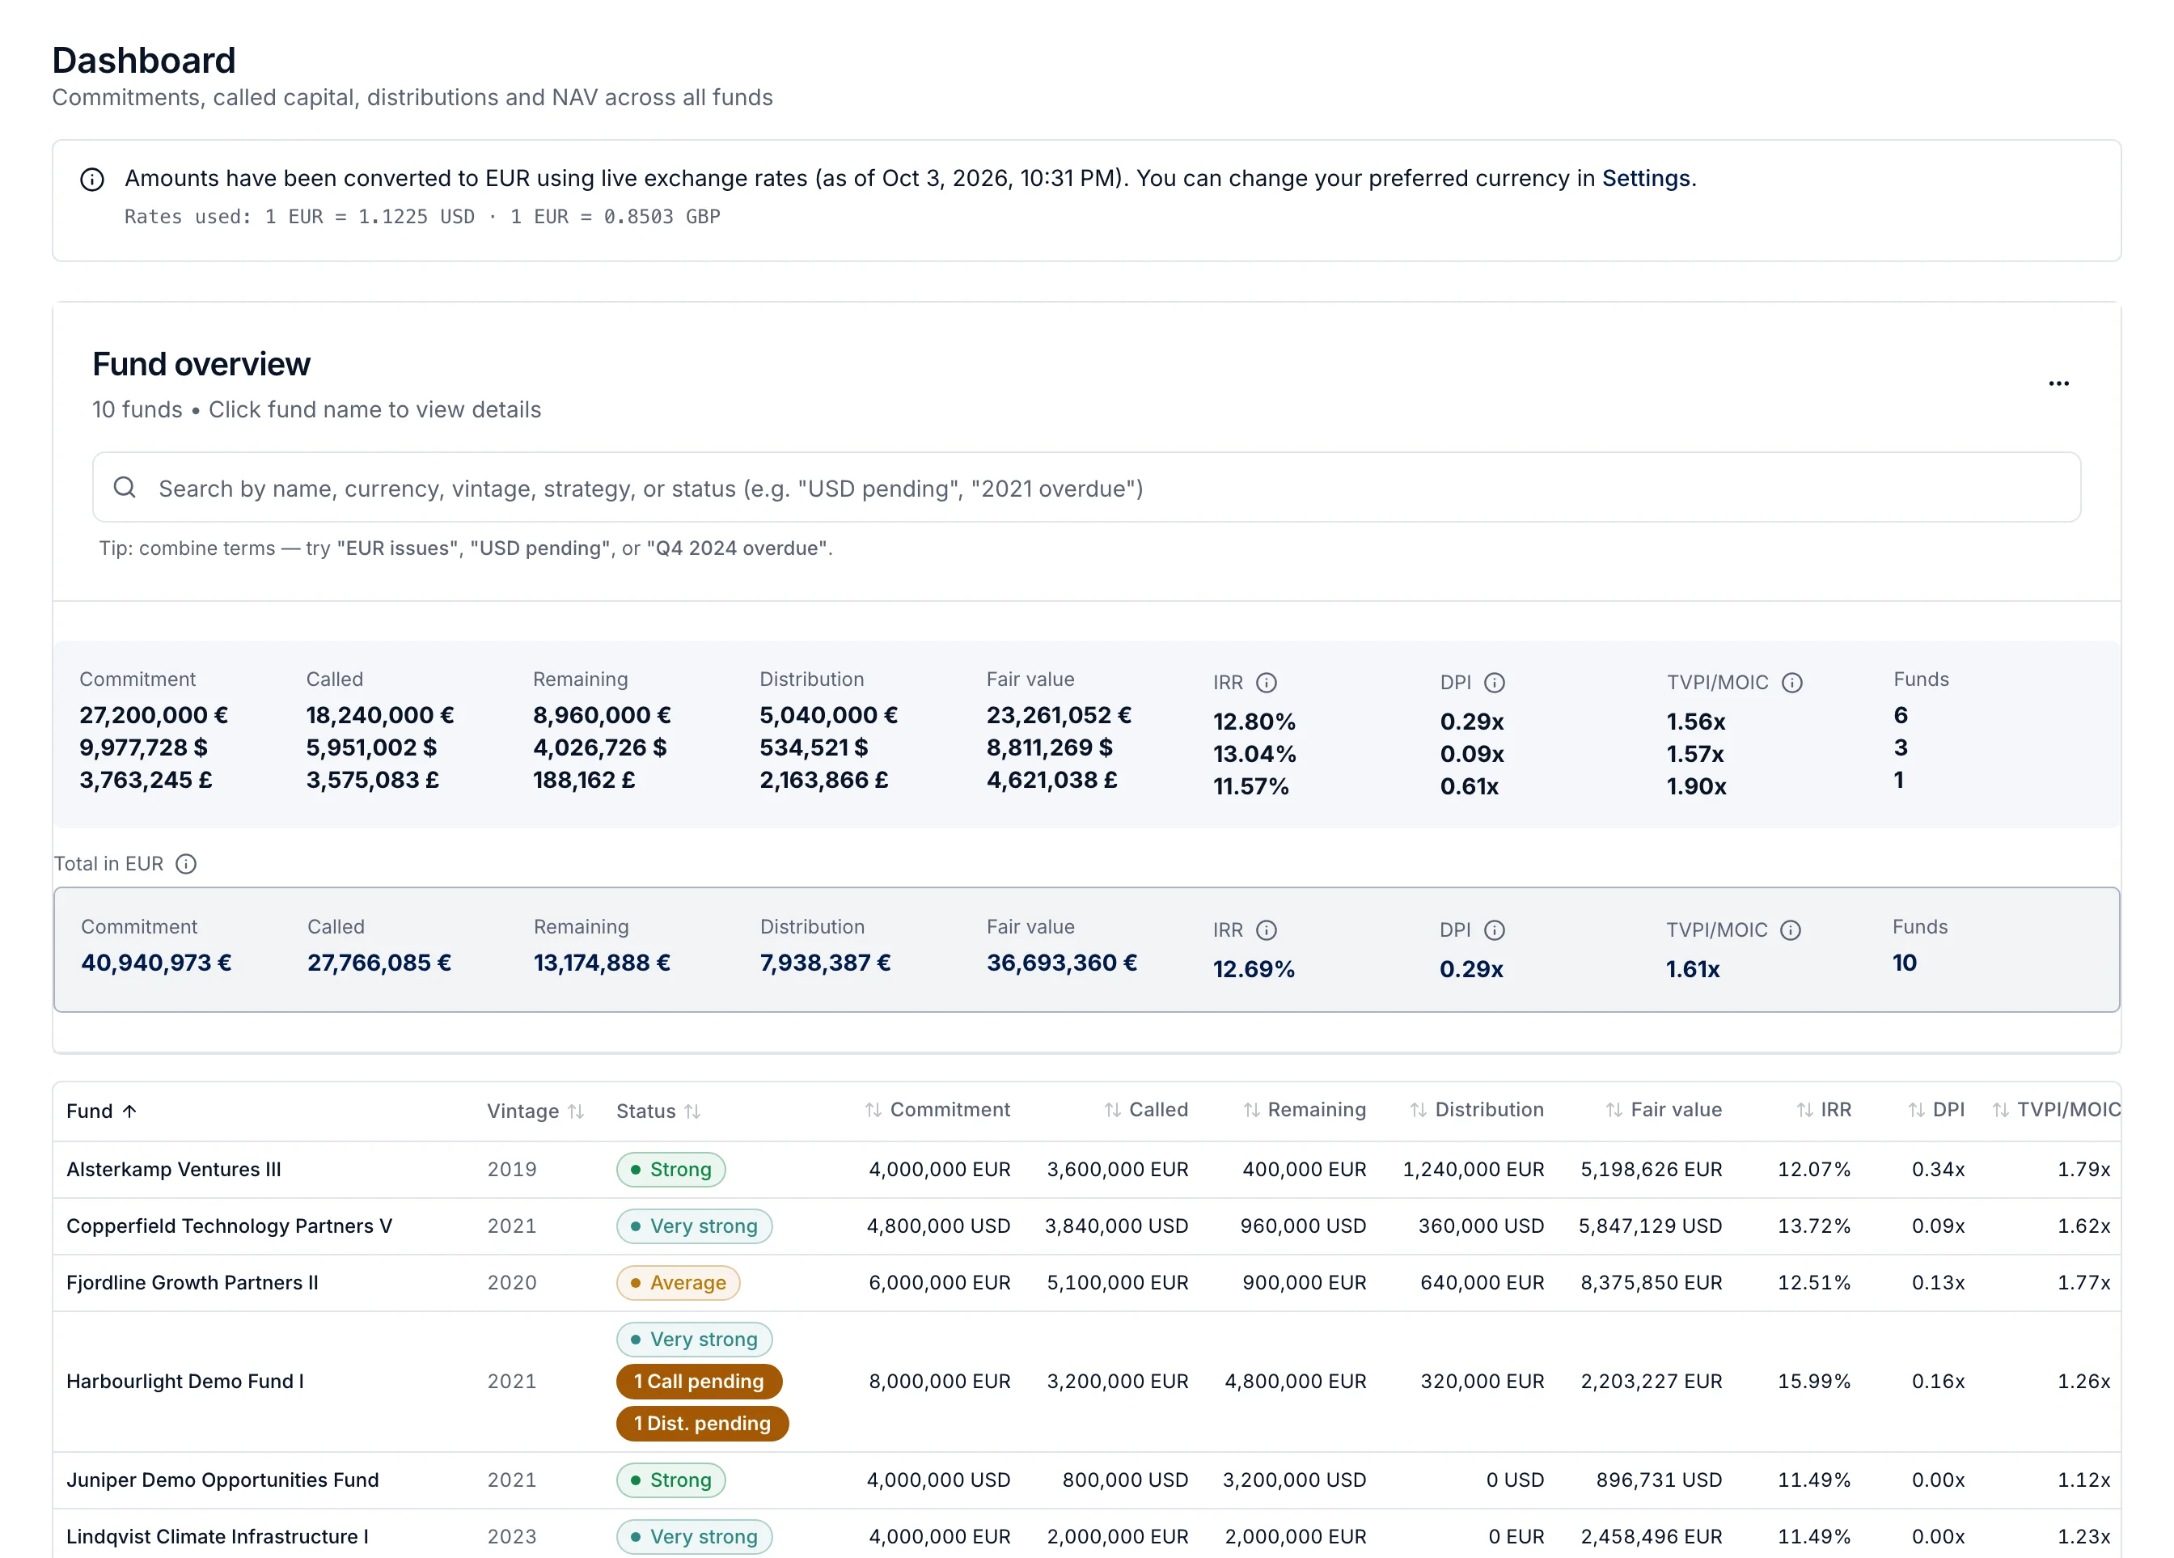Click TVPI/MOIC info icon in Total in EUR box
2174x1558 pixels.
1791,930
